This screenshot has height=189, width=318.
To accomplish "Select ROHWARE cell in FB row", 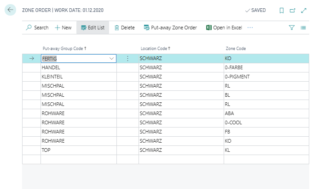I will click(79, 132).
